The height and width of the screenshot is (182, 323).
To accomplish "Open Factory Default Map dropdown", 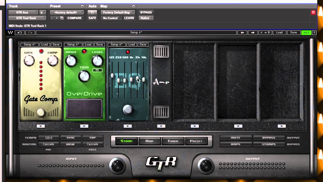I will [118, 12].
